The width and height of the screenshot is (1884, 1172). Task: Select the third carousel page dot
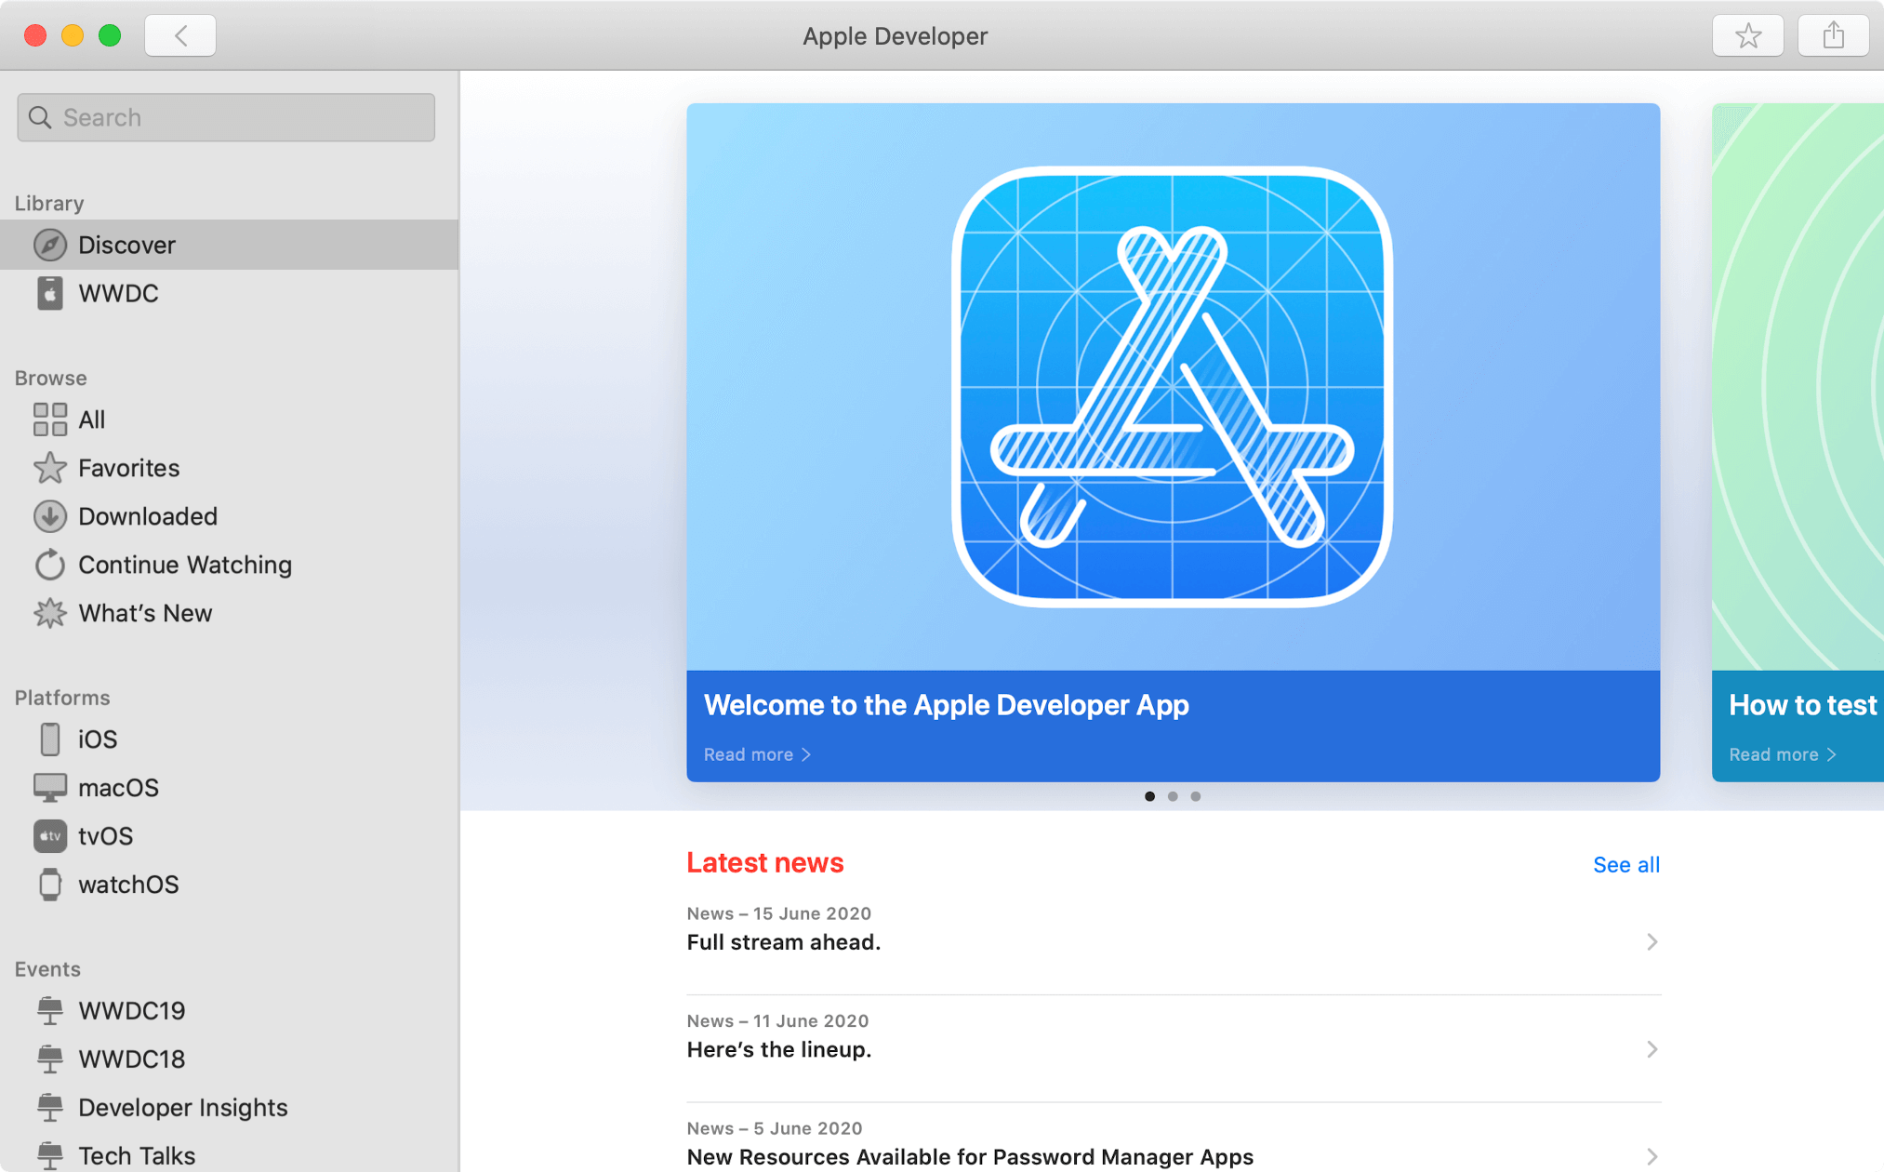[x=1196, y=796]
